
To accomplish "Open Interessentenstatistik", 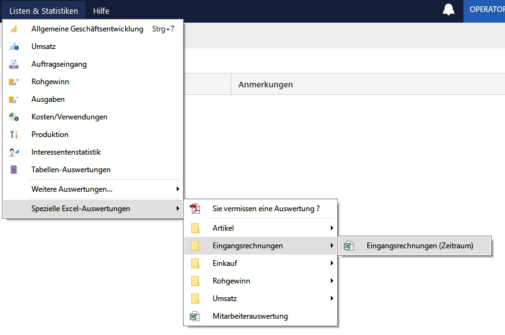I will click(x=93, y=152).
